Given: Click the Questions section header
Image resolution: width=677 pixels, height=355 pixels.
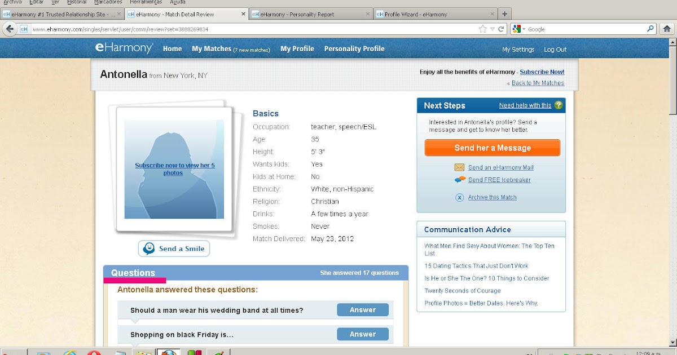Looking at the screenshot, I should 133,273.
